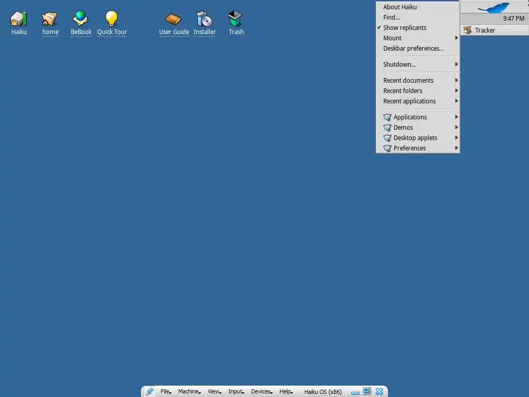
Task: Open the Haiku volume desktop icon
Action: (x=19, y=19)
